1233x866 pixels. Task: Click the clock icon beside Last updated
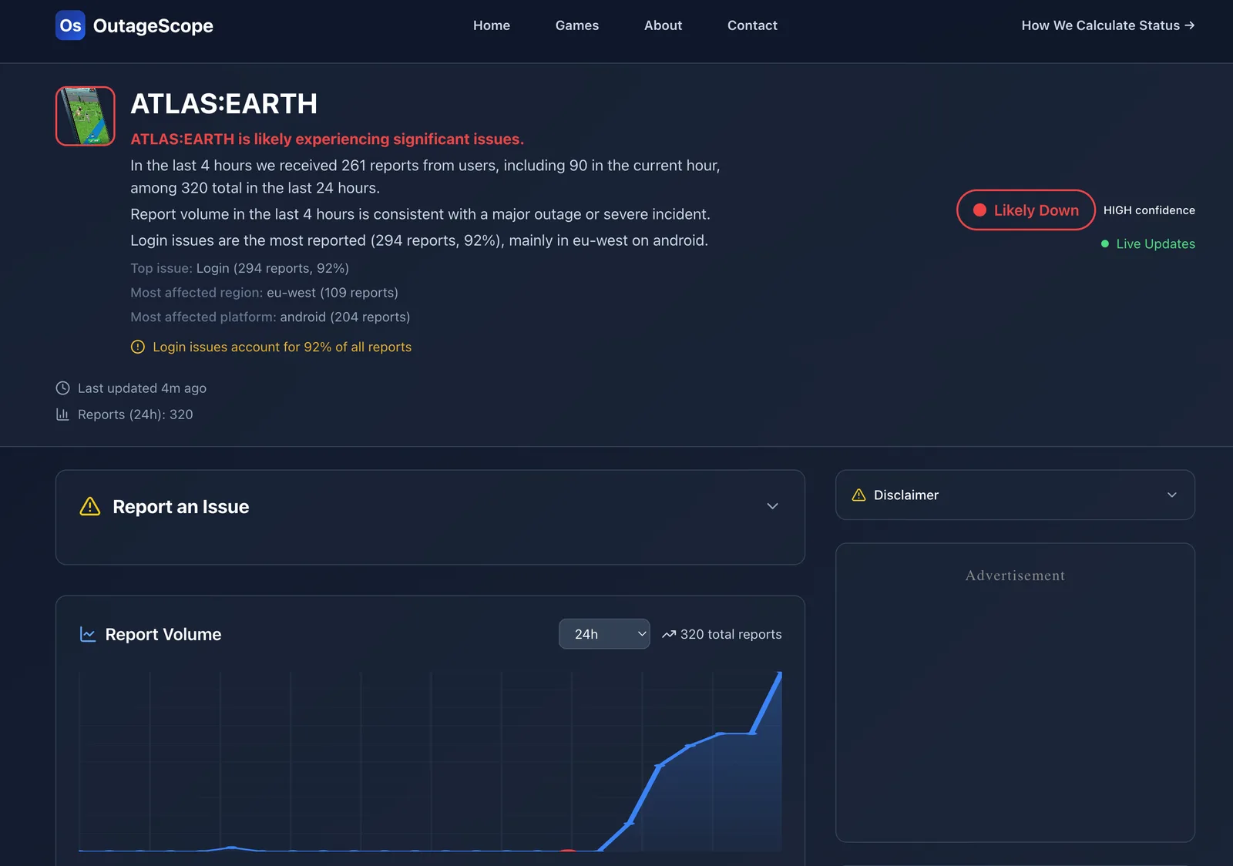point(62,388)
